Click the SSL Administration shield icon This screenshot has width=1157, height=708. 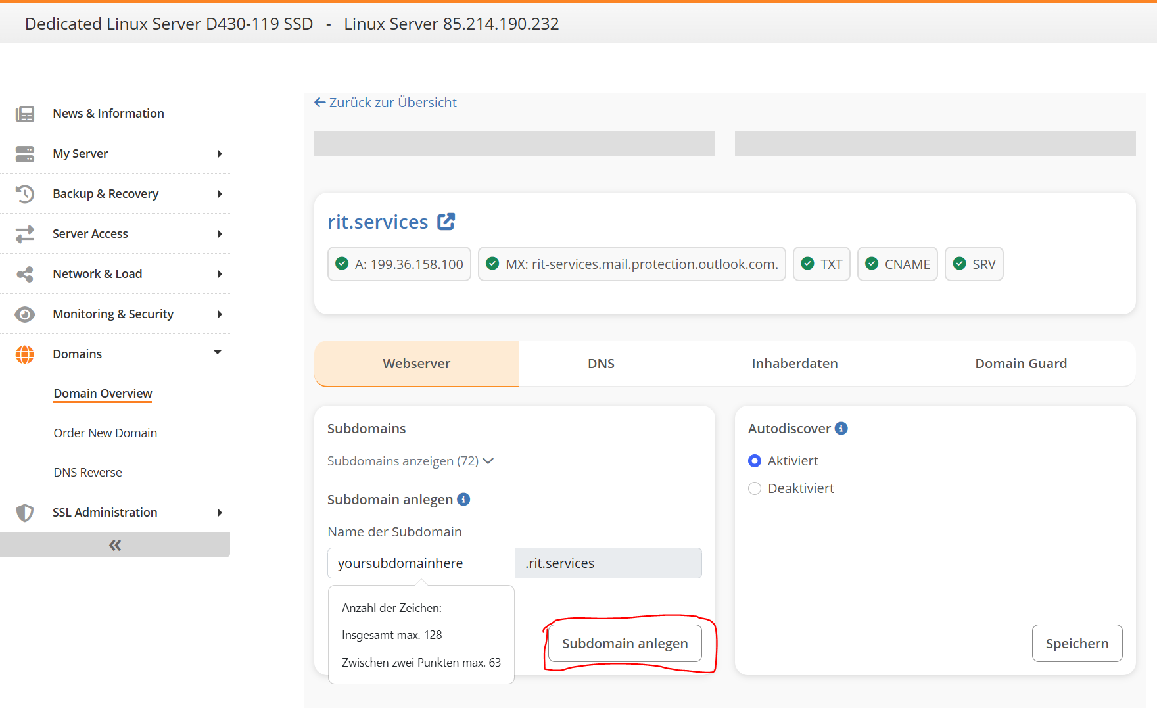25,513
